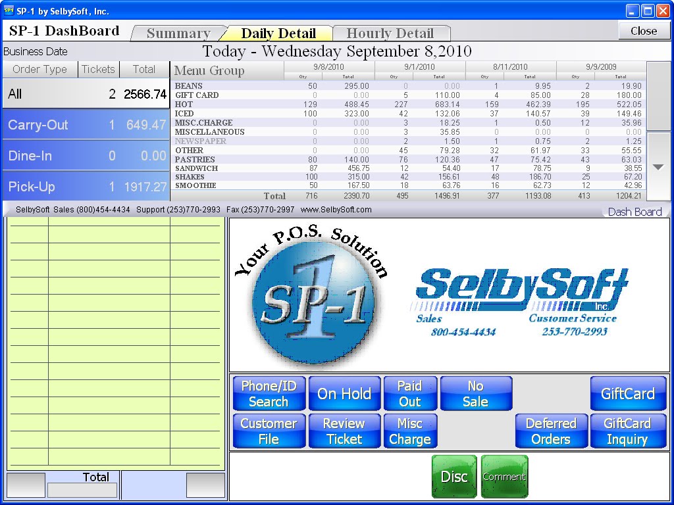
Task: Select the MISCELLANEOUS menu group row
Action: (x=408, y=132)
